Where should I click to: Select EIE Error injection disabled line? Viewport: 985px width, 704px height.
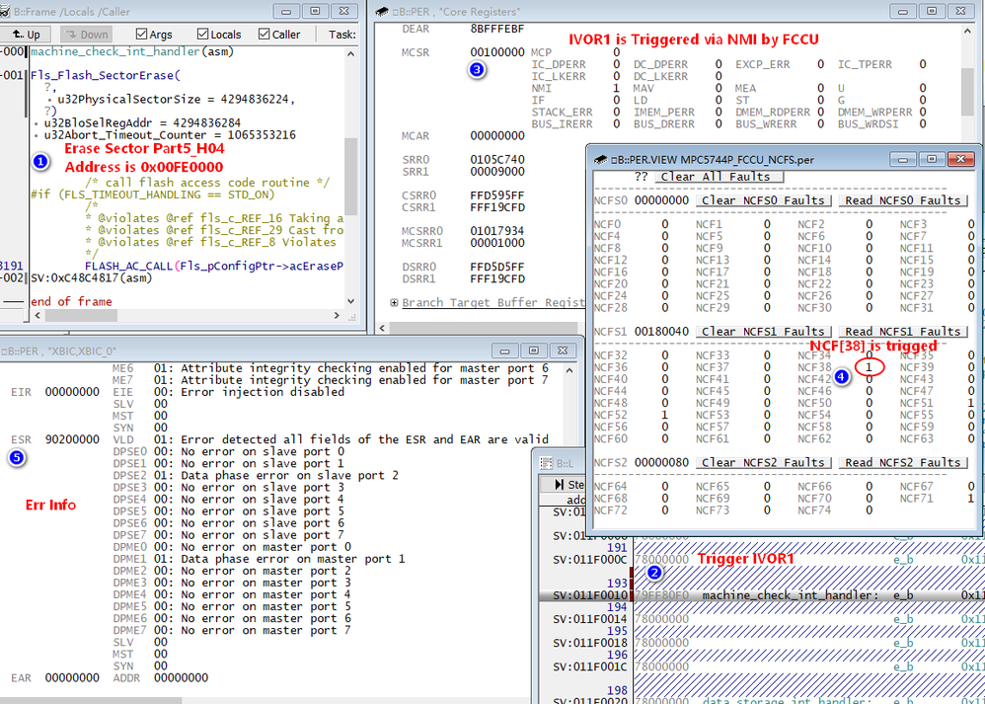[x=229, y=392]
